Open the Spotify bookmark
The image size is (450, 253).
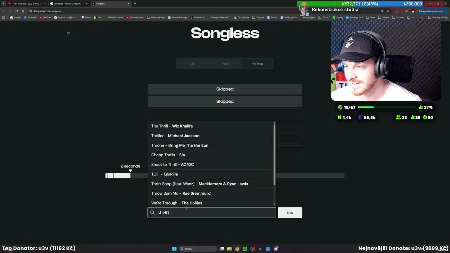pyautogui.click(x=337, y=18)
